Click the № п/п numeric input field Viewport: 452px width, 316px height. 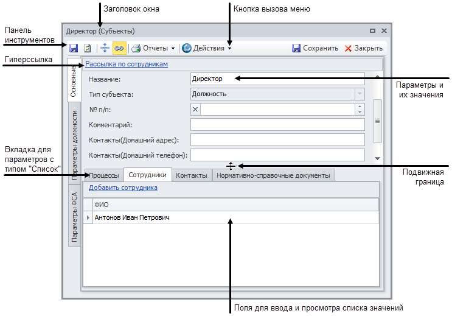point(277,110)
